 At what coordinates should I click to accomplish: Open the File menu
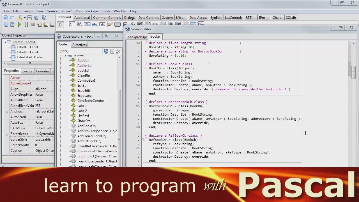(7, 11)
